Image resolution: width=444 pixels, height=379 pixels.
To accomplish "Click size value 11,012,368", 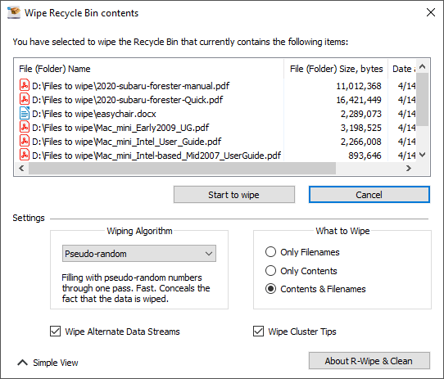I will tap(359, 86).
